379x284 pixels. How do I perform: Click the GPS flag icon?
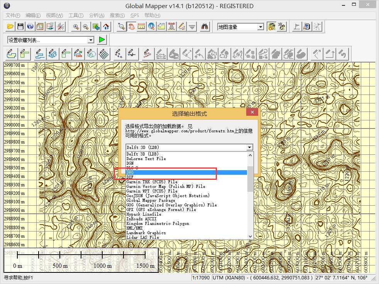tap(297, 27)
